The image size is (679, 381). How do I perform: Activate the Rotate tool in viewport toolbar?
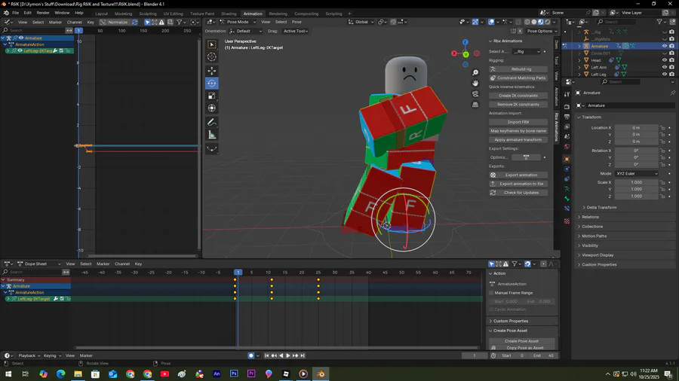[x=212, y=84]
